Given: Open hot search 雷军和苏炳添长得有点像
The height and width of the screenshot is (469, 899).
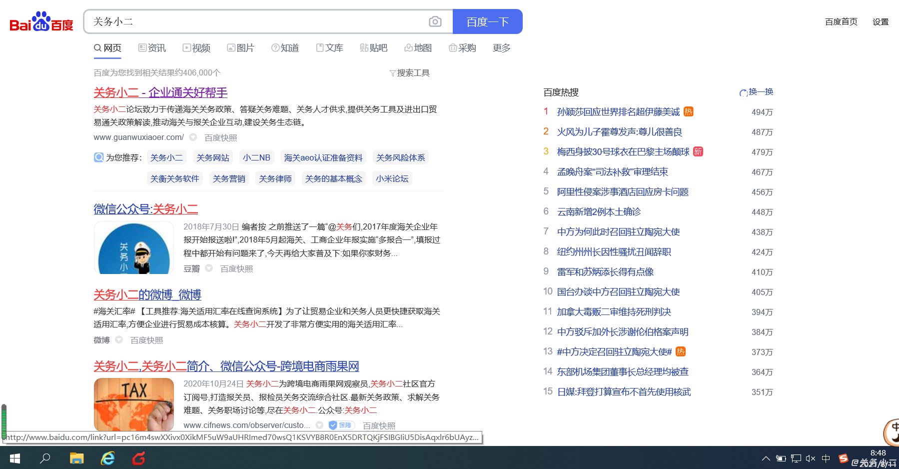Looking at the screenshot, I should [x=606, y=272].
